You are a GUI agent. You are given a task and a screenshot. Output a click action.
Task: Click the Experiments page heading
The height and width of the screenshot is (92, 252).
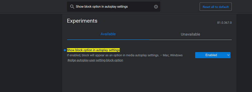(x=82, y=21)
